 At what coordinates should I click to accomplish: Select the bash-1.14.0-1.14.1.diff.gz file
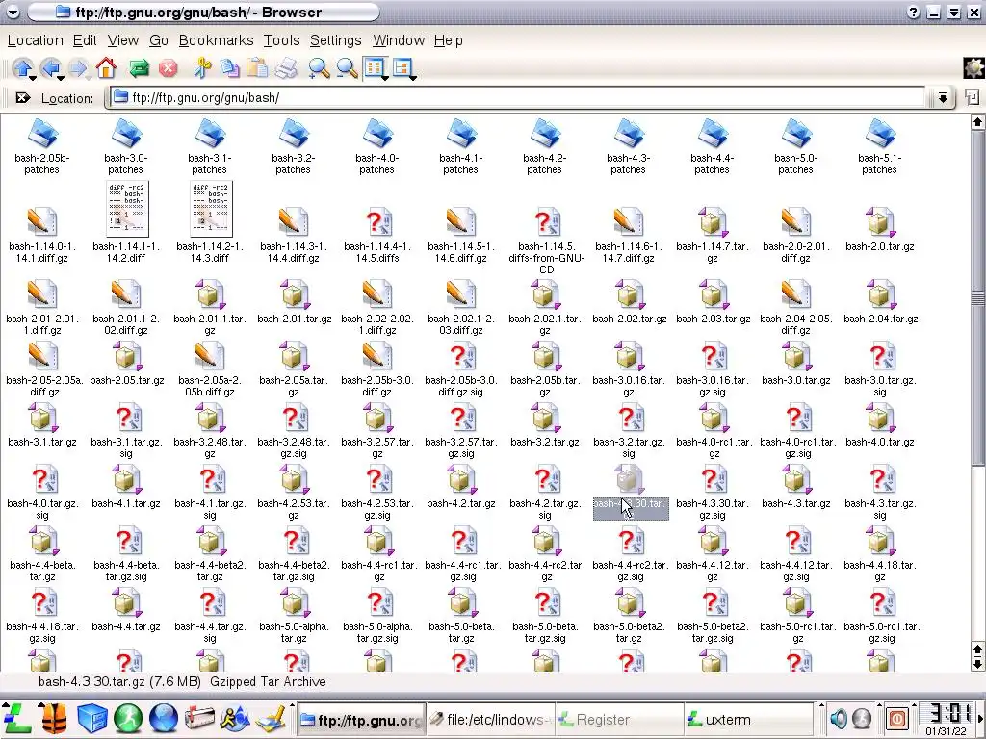[42, 235]
